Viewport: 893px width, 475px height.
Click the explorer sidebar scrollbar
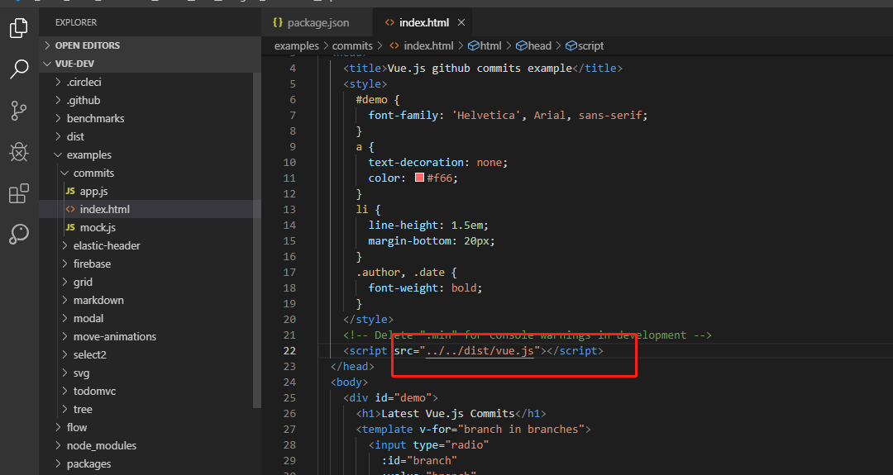[x=257, y=240]
